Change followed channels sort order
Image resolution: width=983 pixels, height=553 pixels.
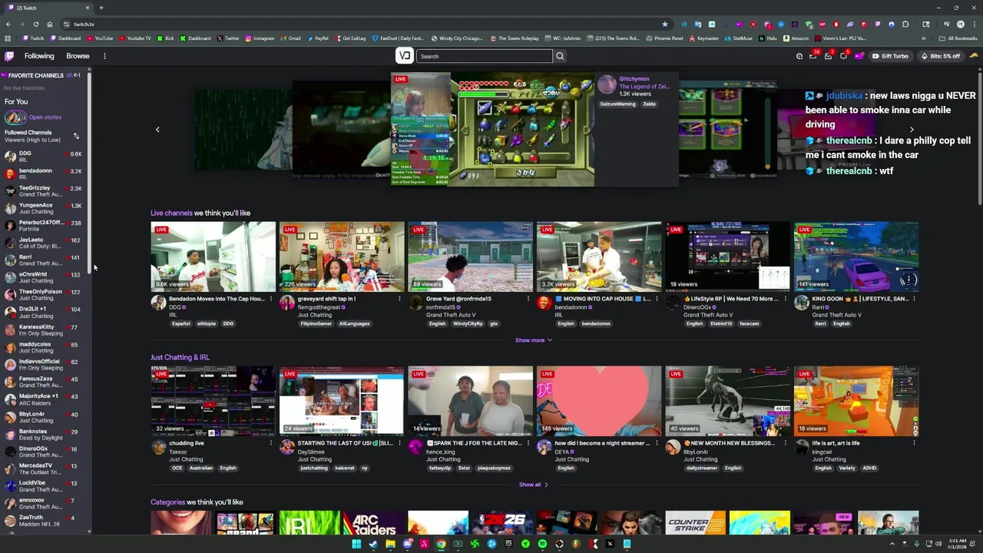(76, 136)
